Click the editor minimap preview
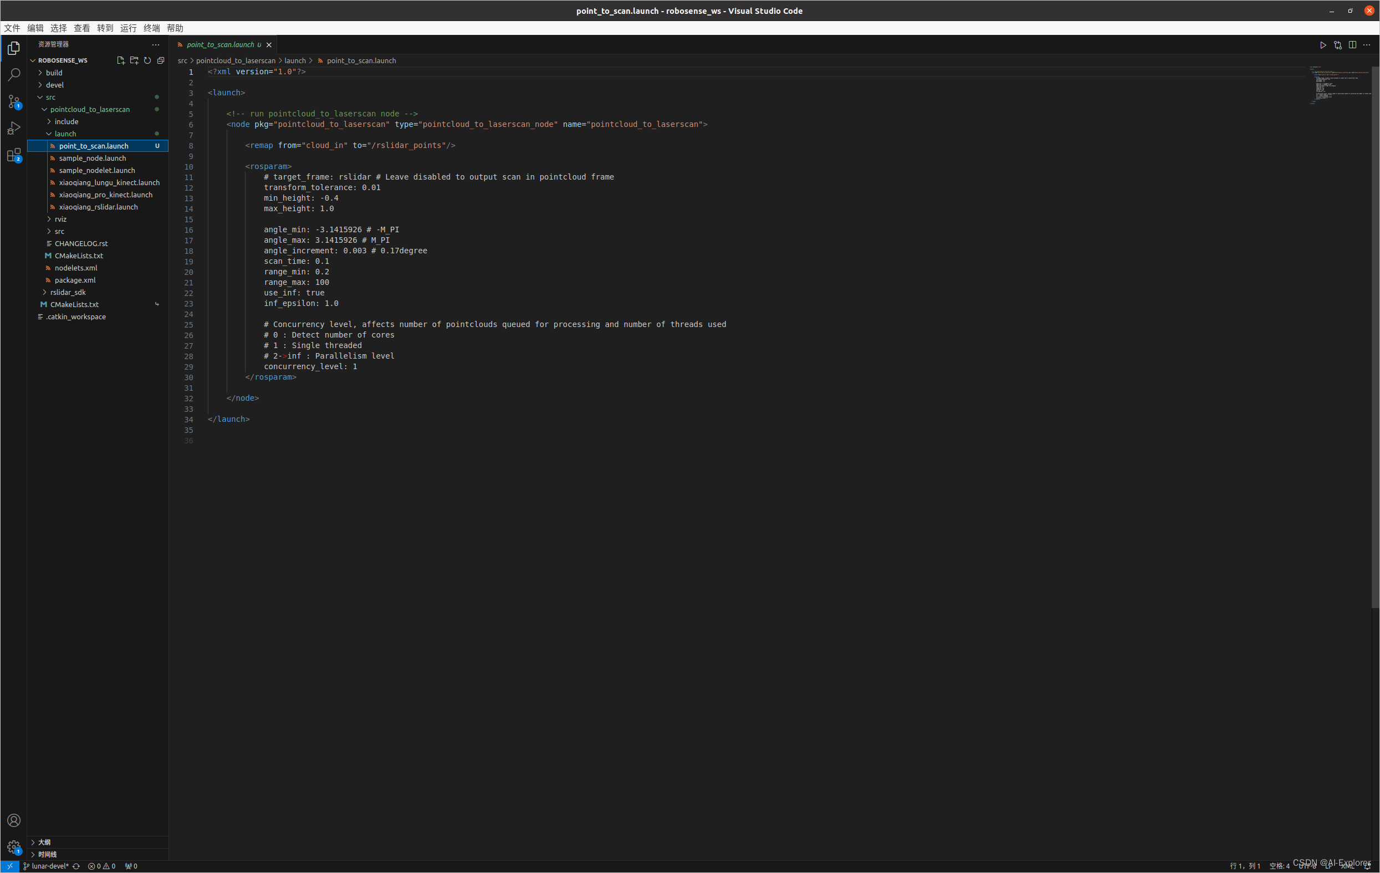 click(x=1340, y=85)
